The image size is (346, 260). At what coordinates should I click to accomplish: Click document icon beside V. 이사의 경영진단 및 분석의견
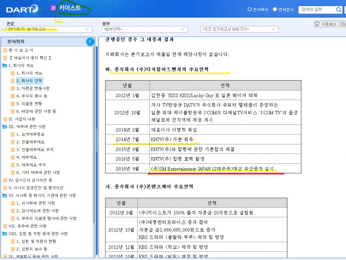pos(5,188)
